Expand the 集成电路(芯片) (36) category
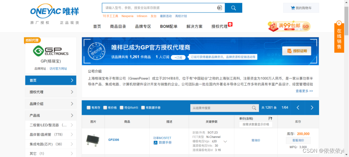Screen dimensions: 349x157 [51, 144]
